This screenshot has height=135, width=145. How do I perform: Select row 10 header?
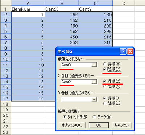coord(5,60)
